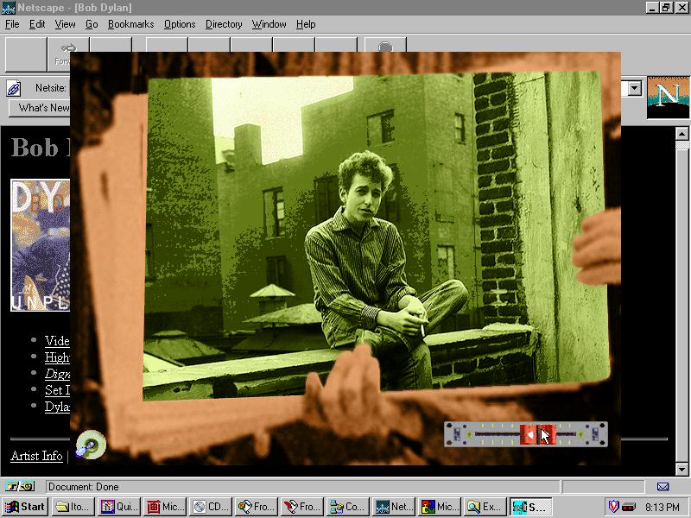
Task: Click the mail envelope icon in status bar
Action: [662, 486]
